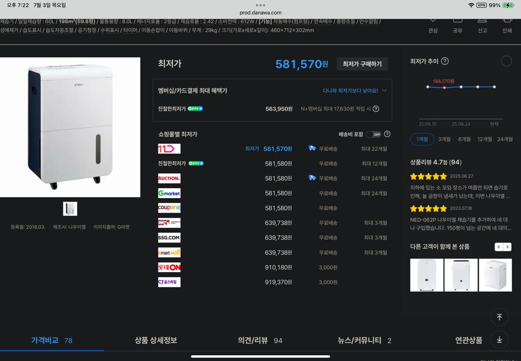Click the 관심 wishlist icon

pyautogui.click(x=432, y=21)
